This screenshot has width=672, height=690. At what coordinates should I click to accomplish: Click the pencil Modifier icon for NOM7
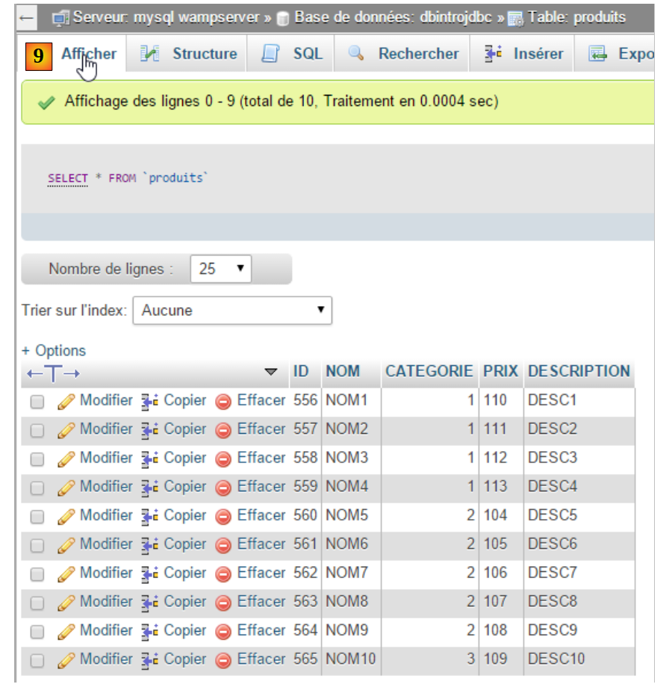point(66,574)
